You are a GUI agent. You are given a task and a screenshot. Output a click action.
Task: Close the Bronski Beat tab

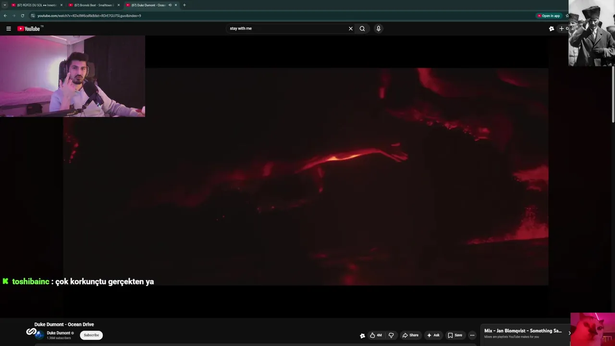click(x=119, y=5)
